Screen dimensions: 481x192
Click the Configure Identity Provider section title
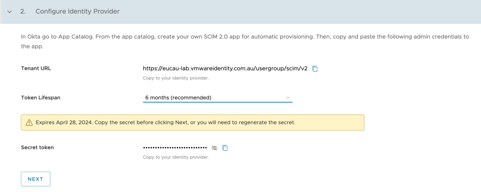tap(78, 11)
